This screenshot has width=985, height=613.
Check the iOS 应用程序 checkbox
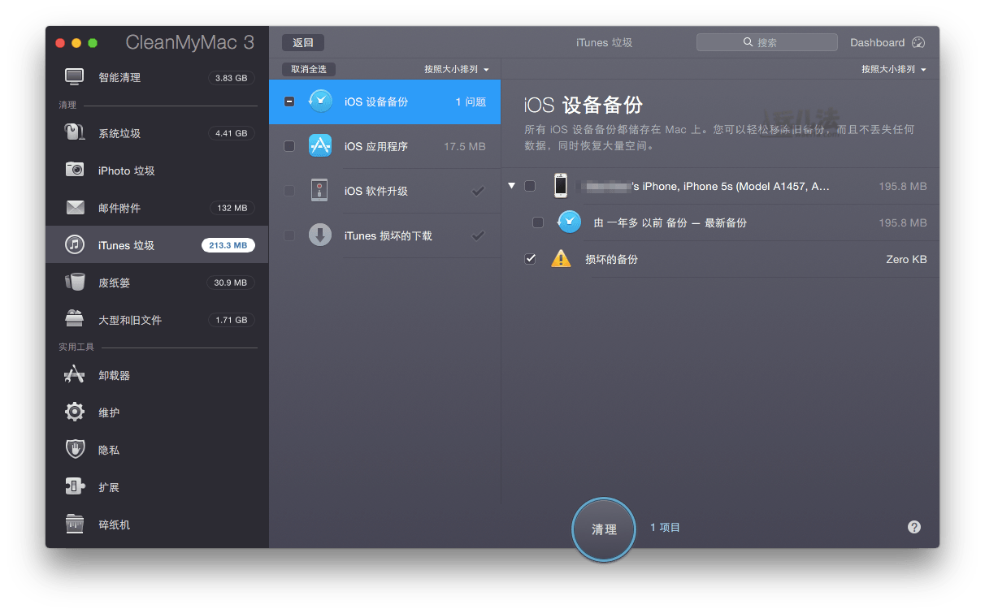(x=289, y=146)
